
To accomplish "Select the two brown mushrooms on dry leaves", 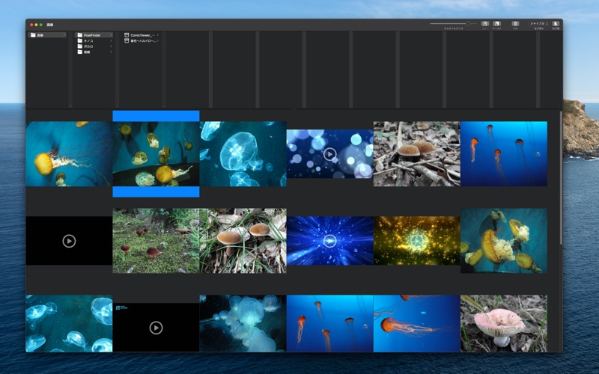I will click(x=417, y=154).
